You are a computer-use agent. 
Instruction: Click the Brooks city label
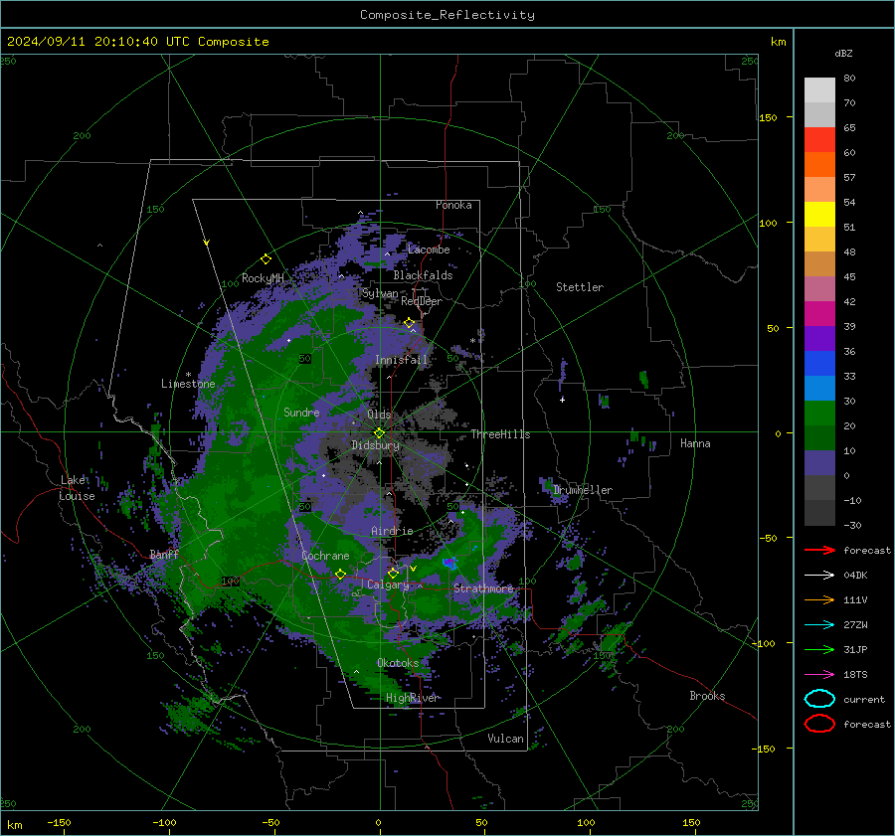pyautogui.click(x=707, y=696)
